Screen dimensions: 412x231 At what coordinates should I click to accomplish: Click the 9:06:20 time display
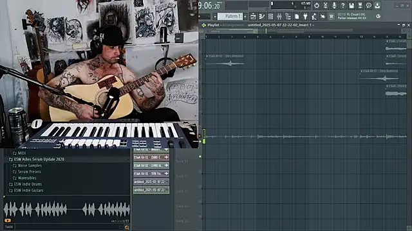(209, 6)
